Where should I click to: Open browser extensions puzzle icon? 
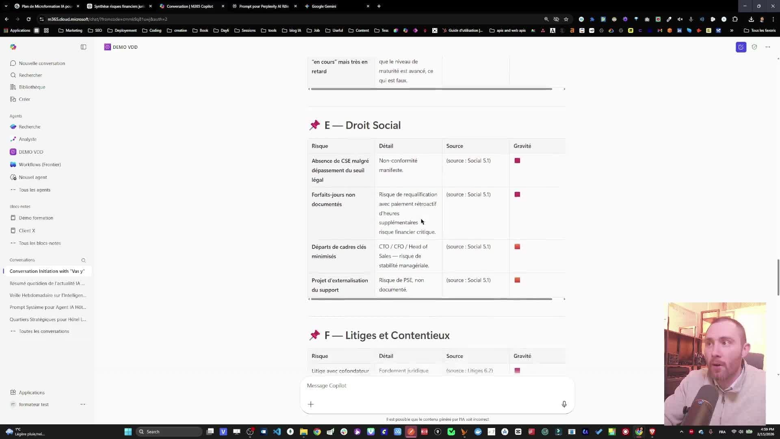(x=735, y=19)
